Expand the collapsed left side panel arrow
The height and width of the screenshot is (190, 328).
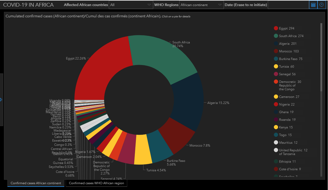click(1, 100)
